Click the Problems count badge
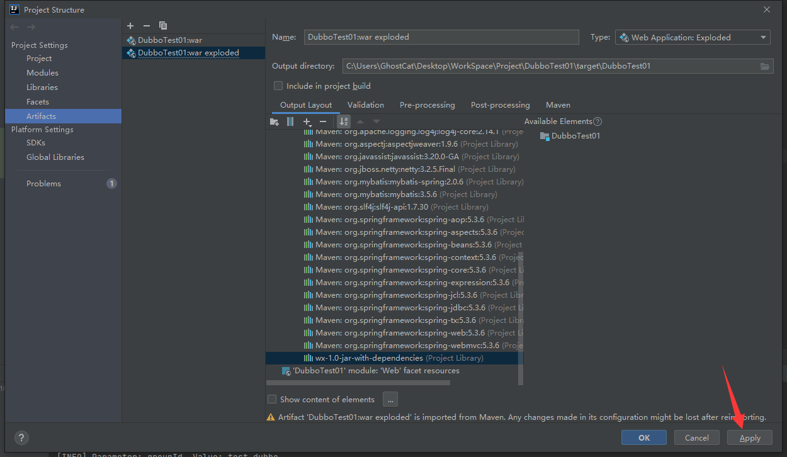The image size is (787, 457). 111,184
